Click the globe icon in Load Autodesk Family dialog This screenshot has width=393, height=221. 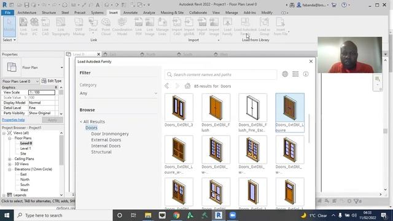pos(285,74)
